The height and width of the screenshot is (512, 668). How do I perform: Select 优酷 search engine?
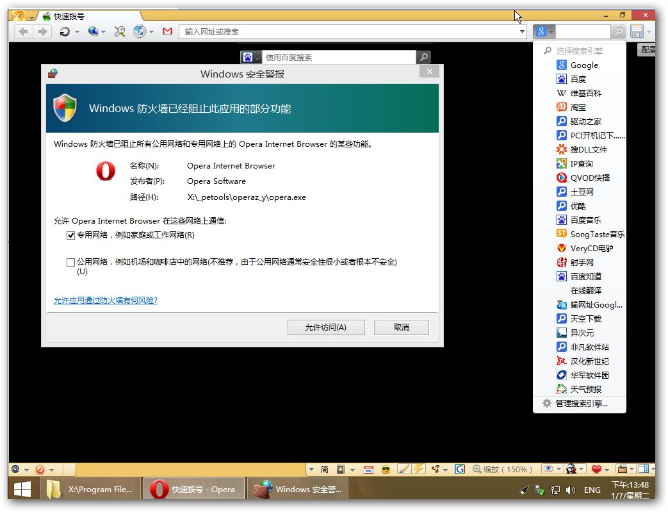point(580,206)
